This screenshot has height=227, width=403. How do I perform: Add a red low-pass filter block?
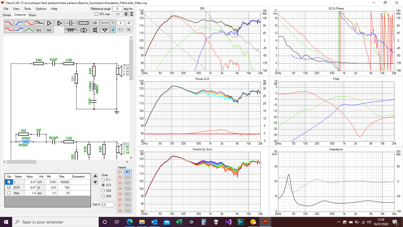point(9,23)
